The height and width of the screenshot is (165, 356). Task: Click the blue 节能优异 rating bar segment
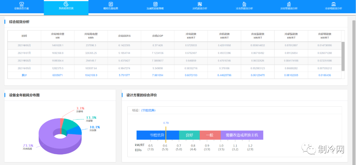point(158,135)
